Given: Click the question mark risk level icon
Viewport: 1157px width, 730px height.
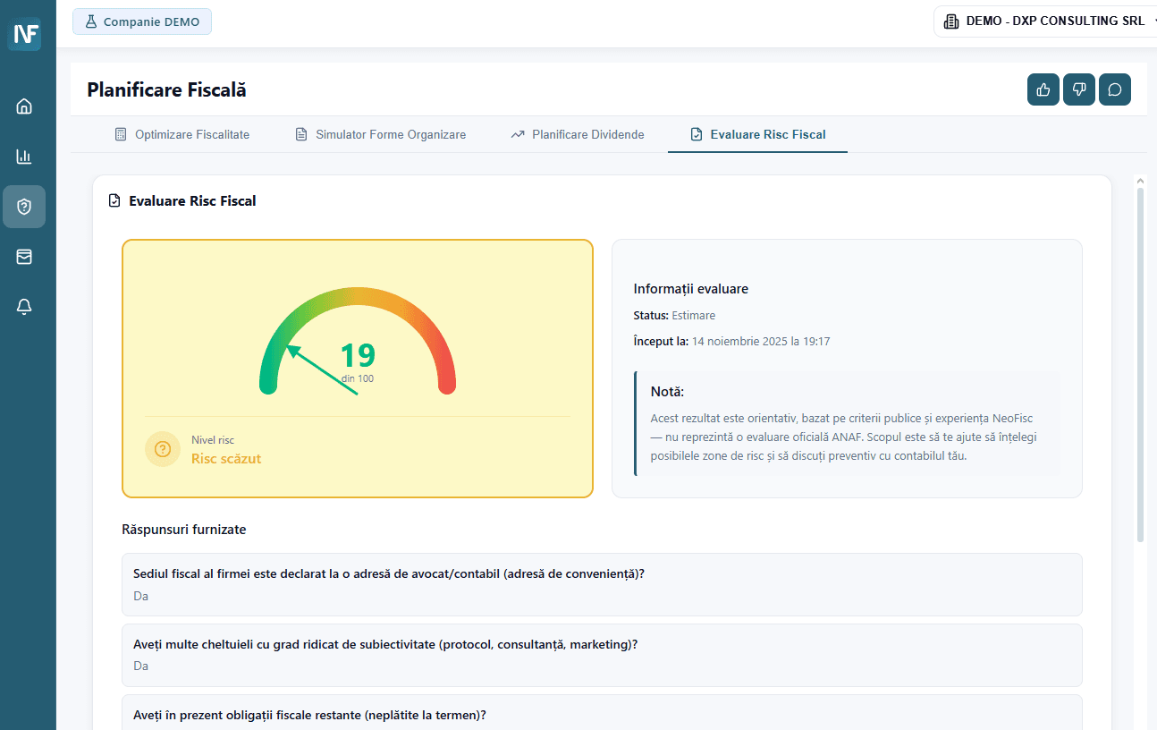Looking at the screenshot, I should (x=163, y=449).
